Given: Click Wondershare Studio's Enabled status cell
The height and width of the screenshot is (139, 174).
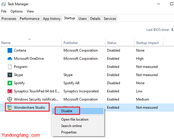Looking at the screenshot, I should click(x=113, y=108).
